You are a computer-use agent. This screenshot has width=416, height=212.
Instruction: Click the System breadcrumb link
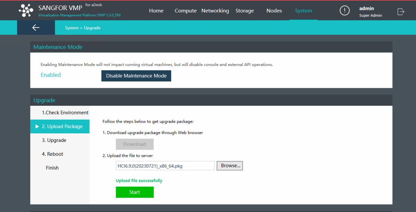[72, 28]
